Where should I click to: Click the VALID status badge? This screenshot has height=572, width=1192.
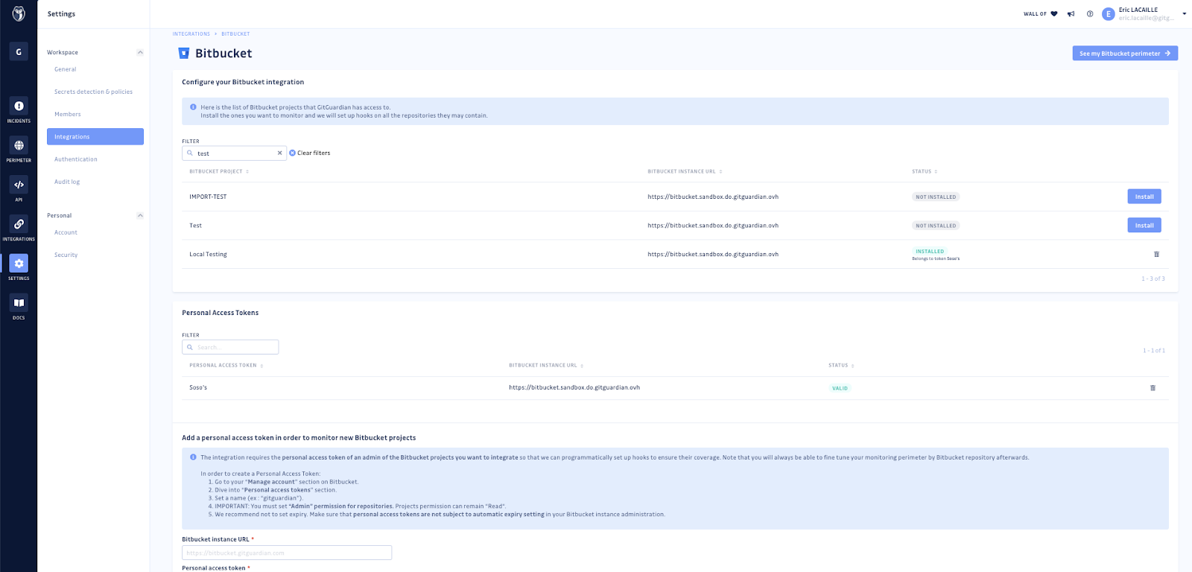[840, 388]
